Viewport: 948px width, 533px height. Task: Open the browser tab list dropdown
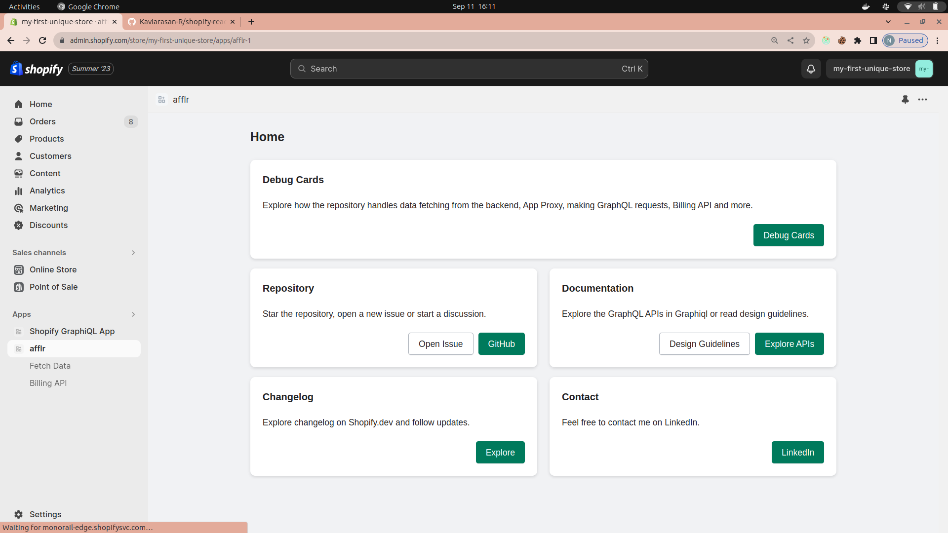coord(889,21)
